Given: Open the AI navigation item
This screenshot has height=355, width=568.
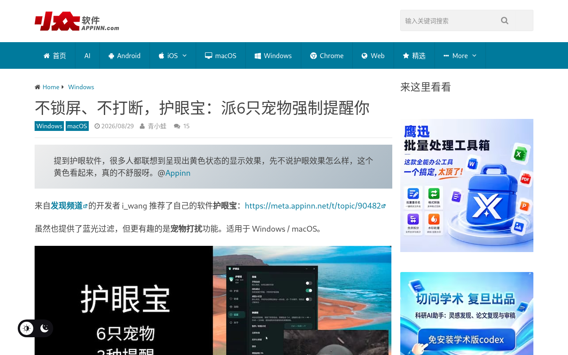Looking at the screenshot, I should [87, 55].
